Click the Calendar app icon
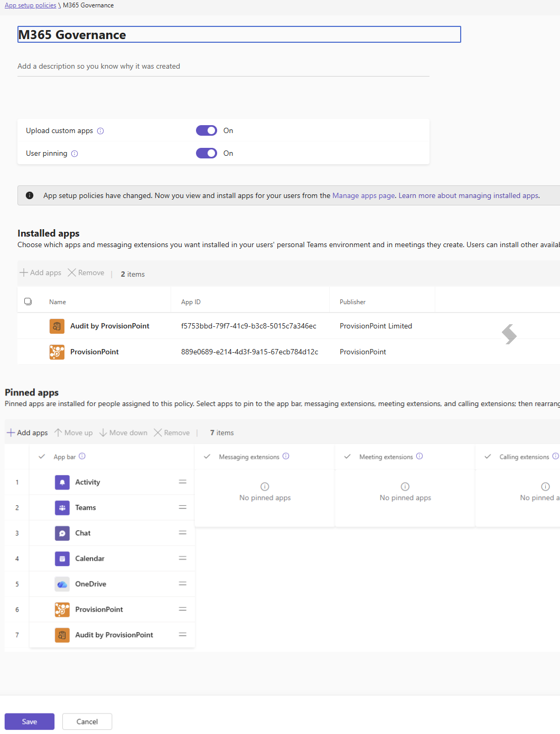This screenshot has height=734, width=560. tap(62, 559)
